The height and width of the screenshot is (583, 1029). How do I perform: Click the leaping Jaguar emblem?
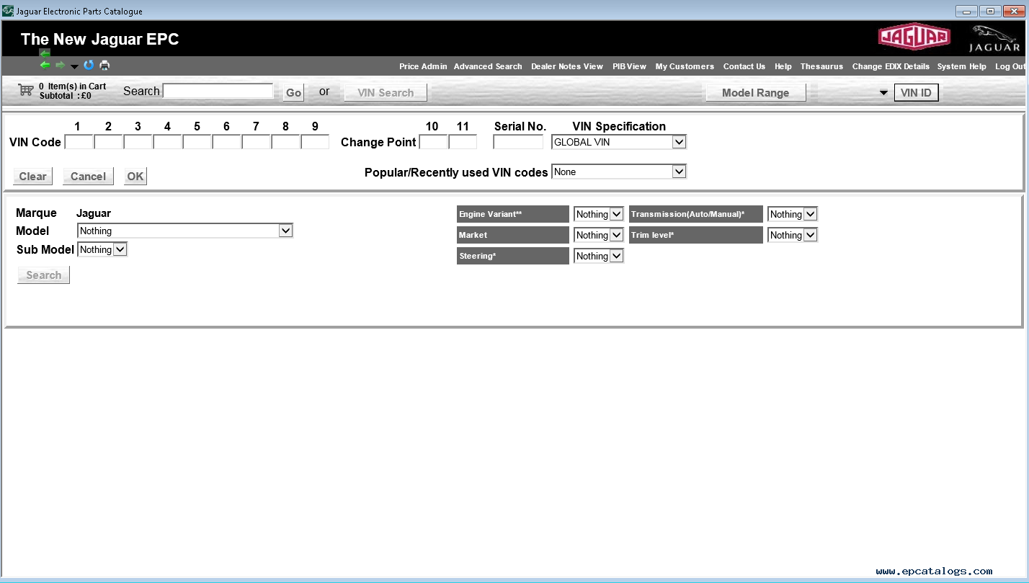click(994, 39)
